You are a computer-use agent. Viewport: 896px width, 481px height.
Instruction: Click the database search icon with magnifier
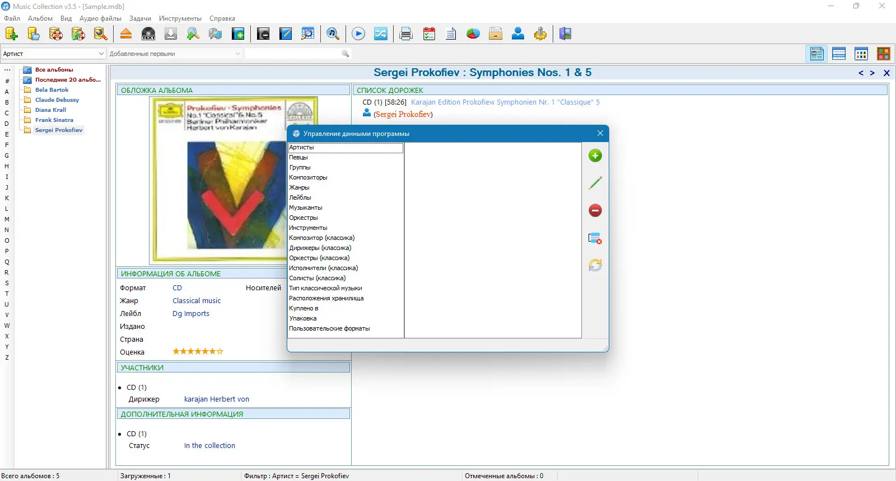(101, 34)
